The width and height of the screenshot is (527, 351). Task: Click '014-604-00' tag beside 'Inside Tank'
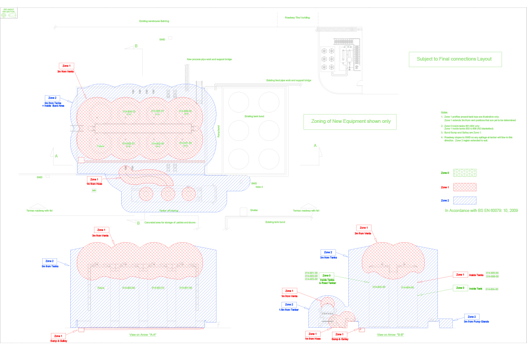(492, 289)
